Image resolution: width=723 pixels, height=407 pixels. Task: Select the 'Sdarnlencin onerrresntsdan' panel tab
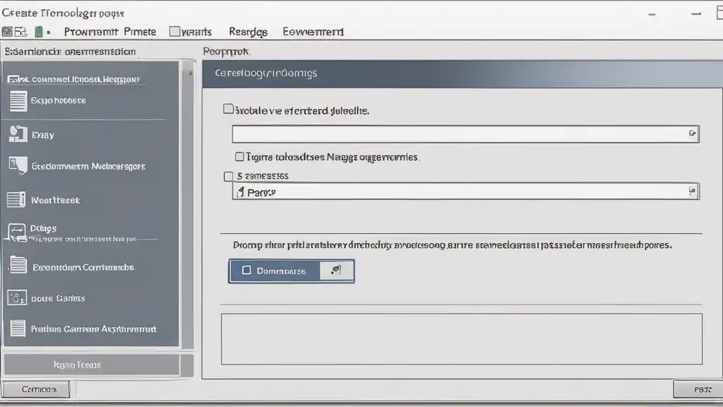pos(70,51)
